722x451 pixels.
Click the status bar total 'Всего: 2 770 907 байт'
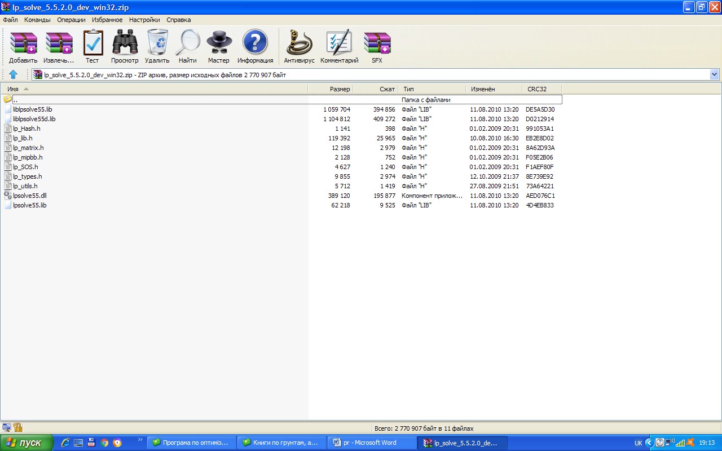[424, 428]
